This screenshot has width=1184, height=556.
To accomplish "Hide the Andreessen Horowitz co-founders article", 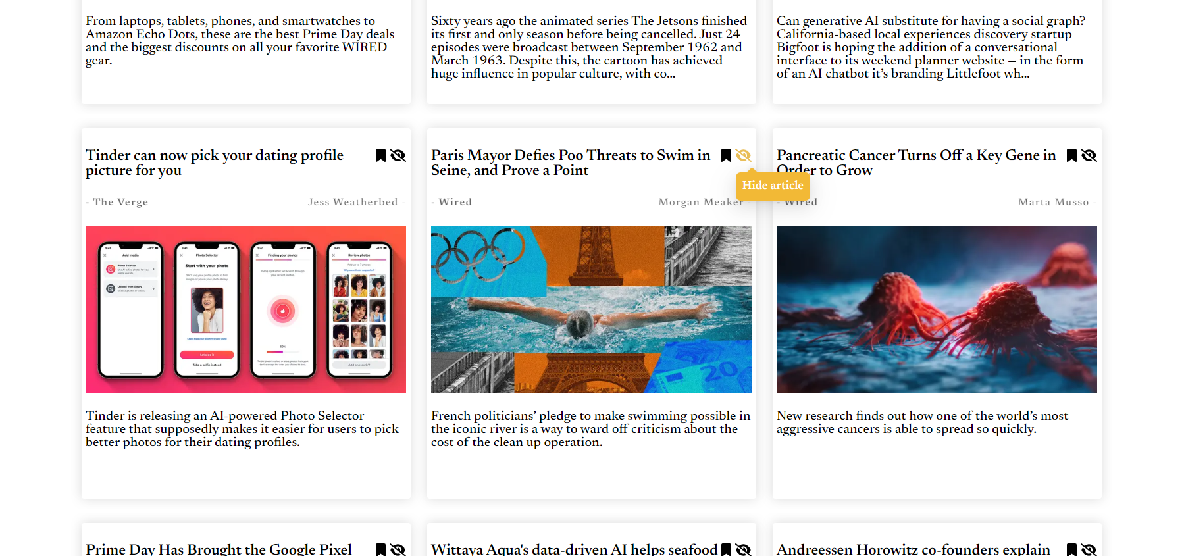I will (x=1089, y=549).
